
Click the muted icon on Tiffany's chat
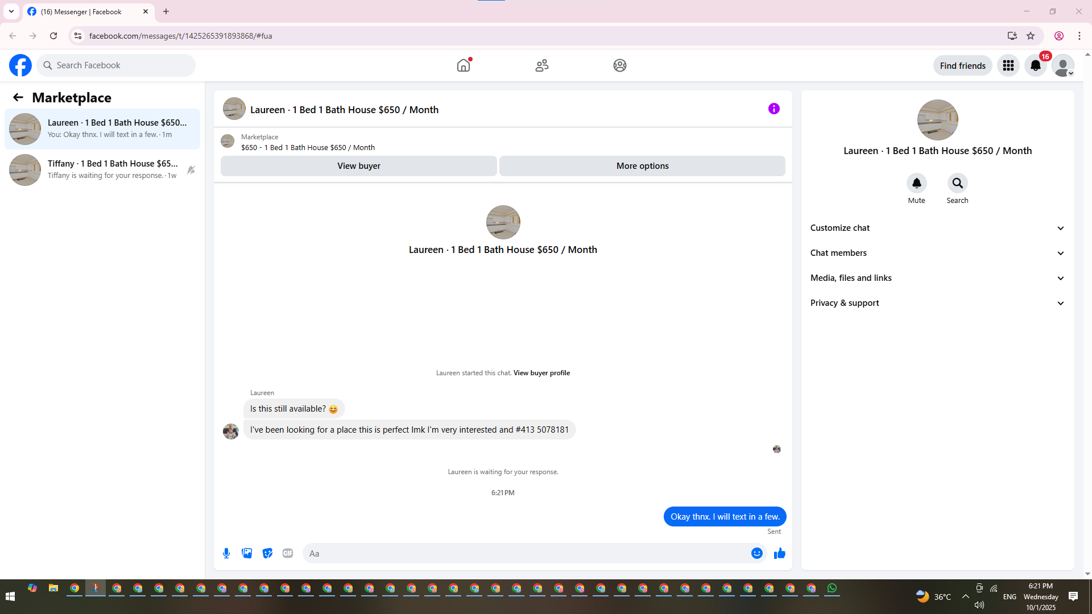(191, 170)
